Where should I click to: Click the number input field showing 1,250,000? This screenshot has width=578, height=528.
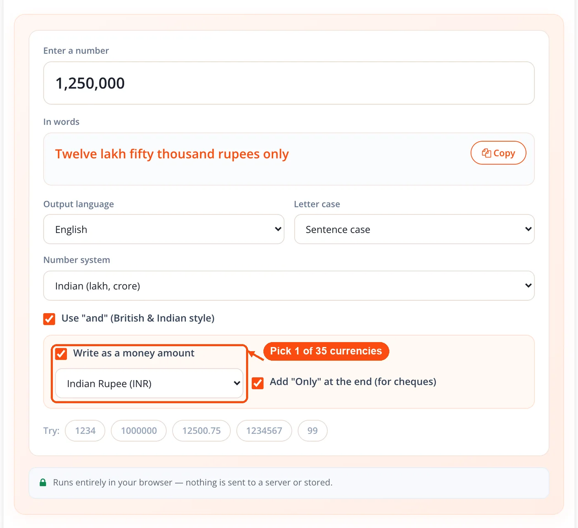(289, 83)
